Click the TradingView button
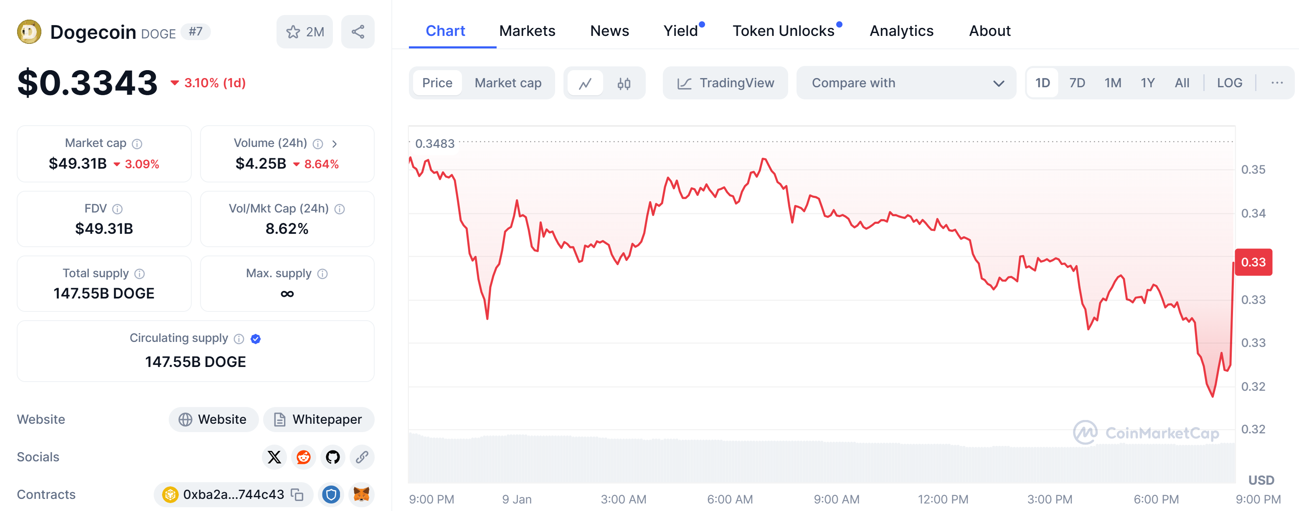This screenshot has width=1299, height=511. 725,83
